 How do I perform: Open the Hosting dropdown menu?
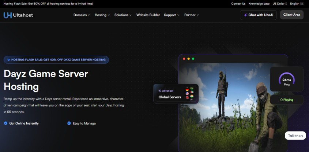coord(102,15)
